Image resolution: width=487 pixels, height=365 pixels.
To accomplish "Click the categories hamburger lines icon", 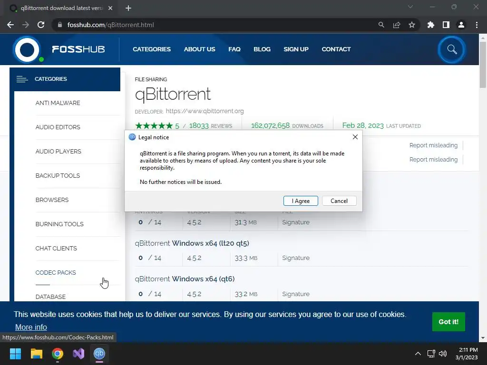I will (22, 79).
